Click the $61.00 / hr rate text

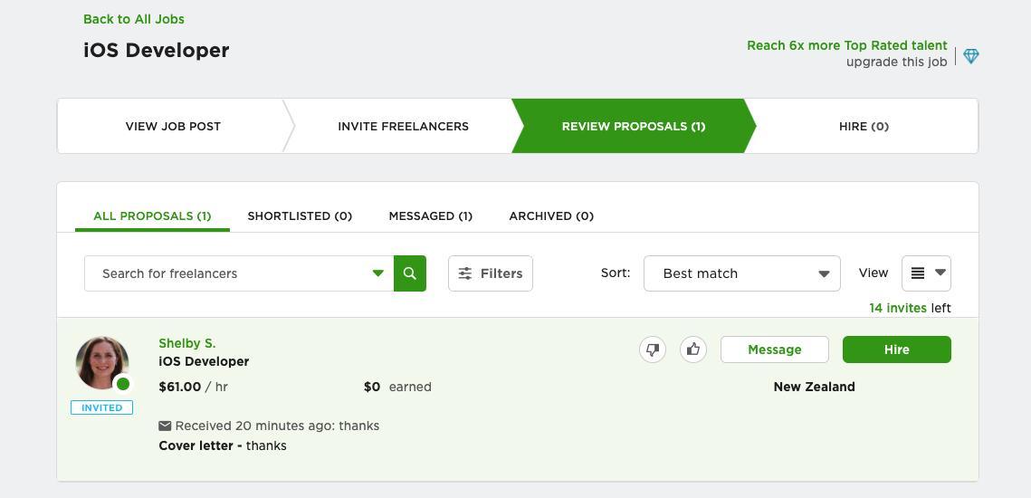point(194,387)
